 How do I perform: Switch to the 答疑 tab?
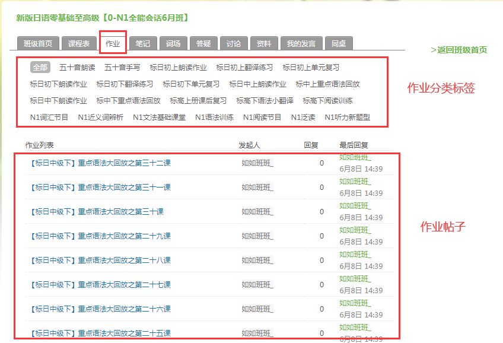pos(203,43)
